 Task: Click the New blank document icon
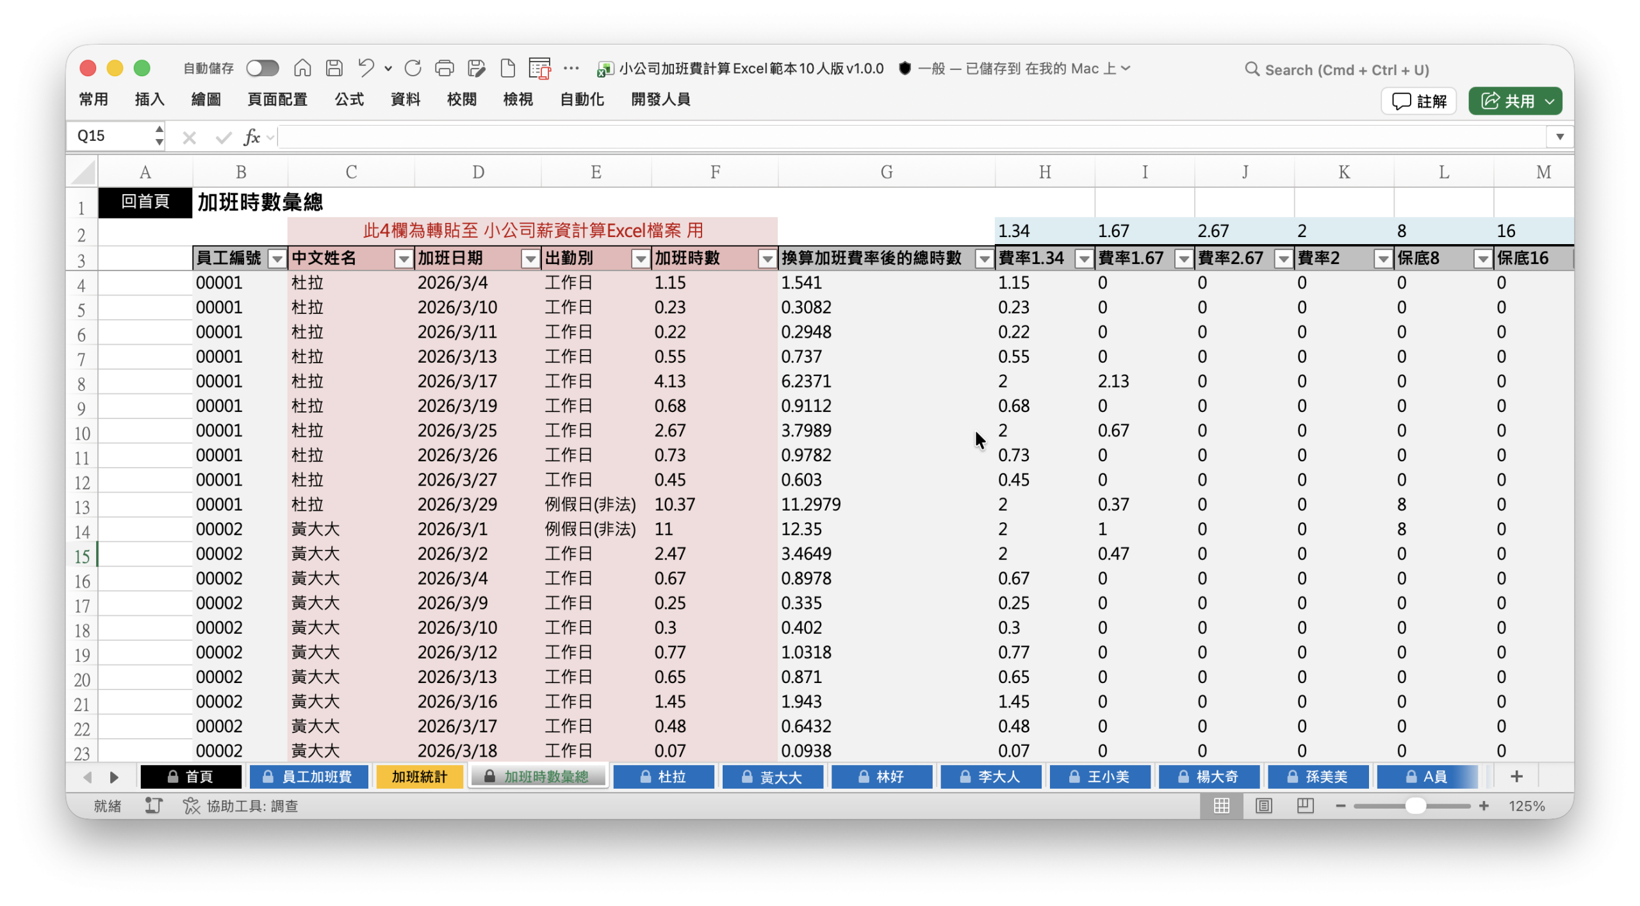[507, 68]
